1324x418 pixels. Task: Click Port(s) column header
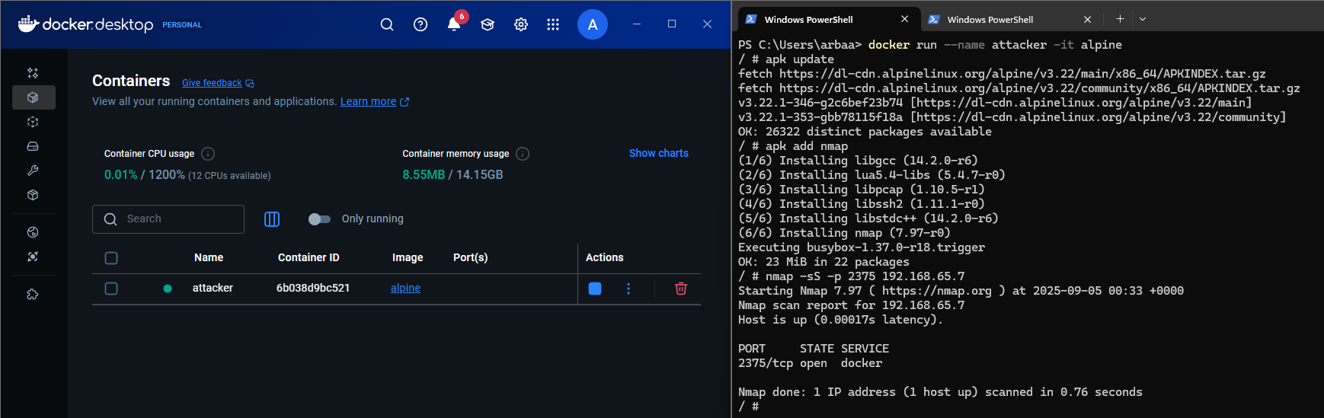point(471,257)
